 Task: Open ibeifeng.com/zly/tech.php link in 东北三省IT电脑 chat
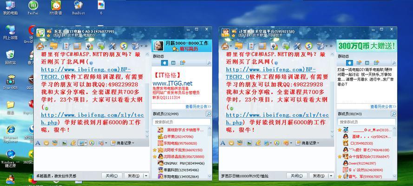92,119
